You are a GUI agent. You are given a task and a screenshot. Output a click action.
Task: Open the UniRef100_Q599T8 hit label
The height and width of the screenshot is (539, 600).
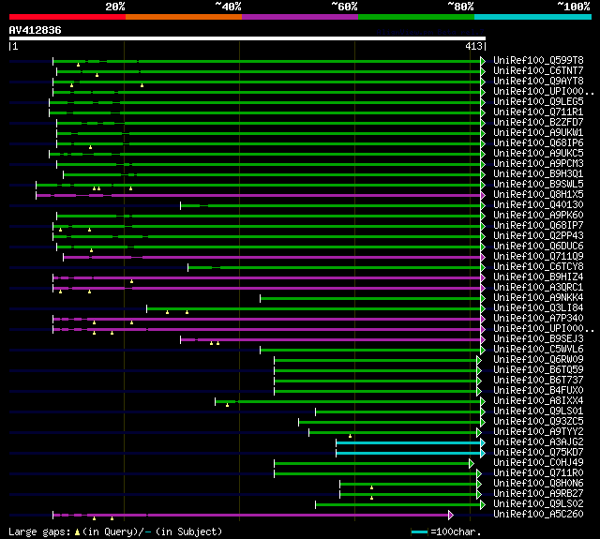coord(538,60)
